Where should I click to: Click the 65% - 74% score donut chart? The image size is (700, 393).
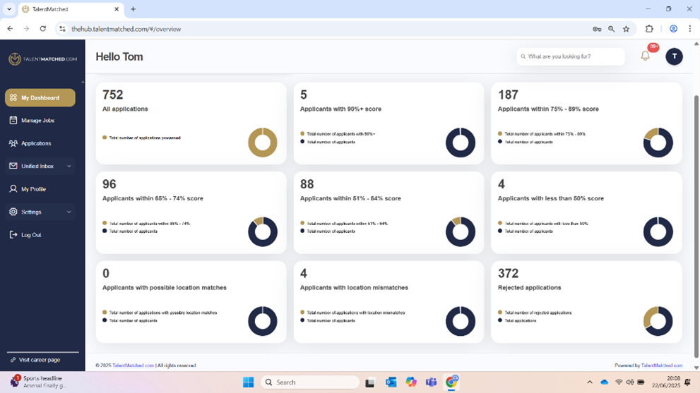click(263, 231)
